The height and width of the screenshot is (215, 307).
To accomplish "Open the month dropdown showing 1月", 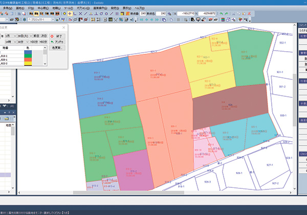I will (10, 36).
